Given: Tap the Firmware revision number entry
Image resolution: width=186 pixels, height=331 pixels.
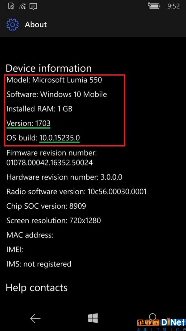Looking at the screenshot, I should [51, 157].
